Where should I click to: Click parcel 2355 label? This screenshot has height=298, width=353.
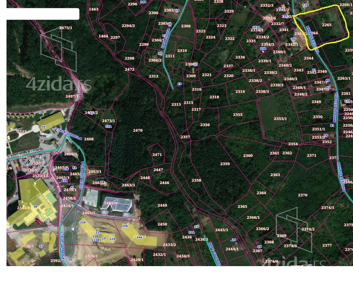[x=238, y=115]
